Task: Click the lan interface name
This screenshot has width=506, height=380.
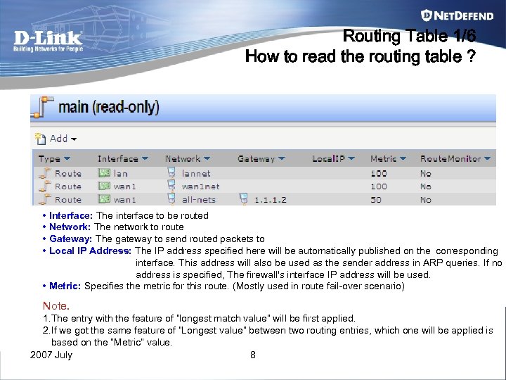Action: click(121, 174)
